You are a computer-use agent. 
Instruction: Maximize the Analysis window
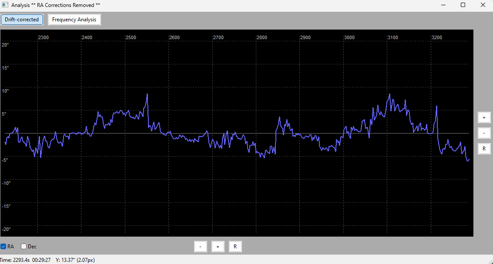(463, 5)
